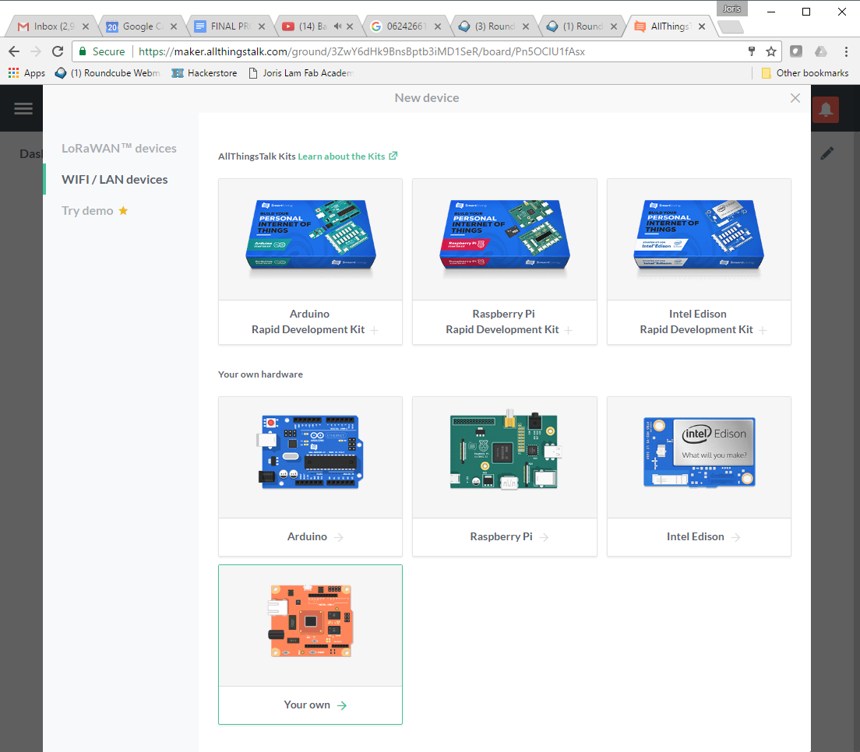The height and width of the screenshot is (752, 860).
Task: Click Arduino Rapid Development Kit label
Action: (308, 322)
